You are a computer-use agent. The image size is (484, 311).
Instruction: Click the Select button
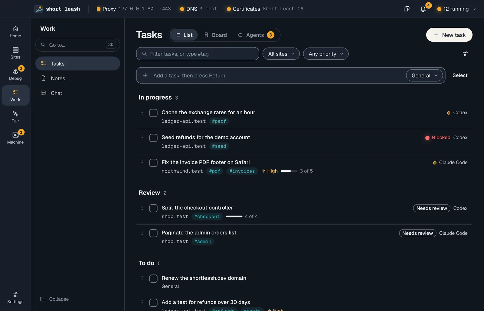[460, 75]
